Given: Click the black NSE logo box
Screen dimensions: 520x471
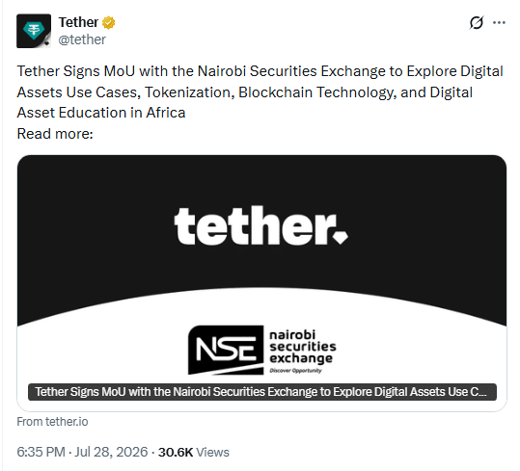Looking at the screenshot, I should (226, 350).
